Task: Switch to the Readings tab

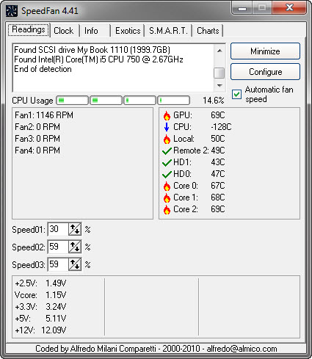Action: (x=29, y=30)
